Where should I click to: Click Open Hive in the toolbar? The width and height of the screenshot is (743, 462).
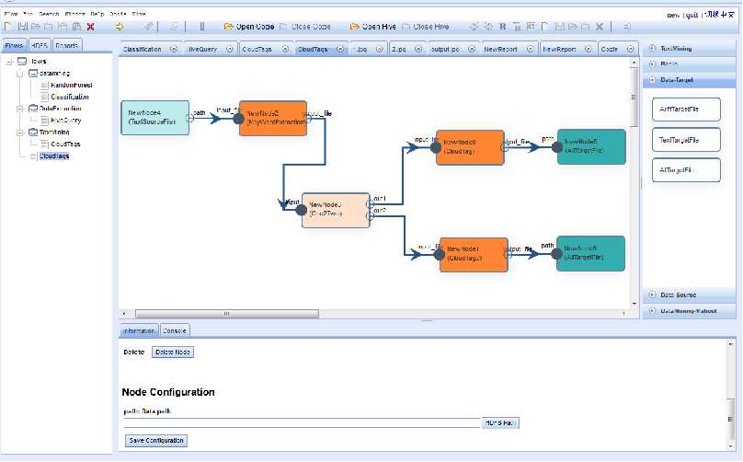373,27
